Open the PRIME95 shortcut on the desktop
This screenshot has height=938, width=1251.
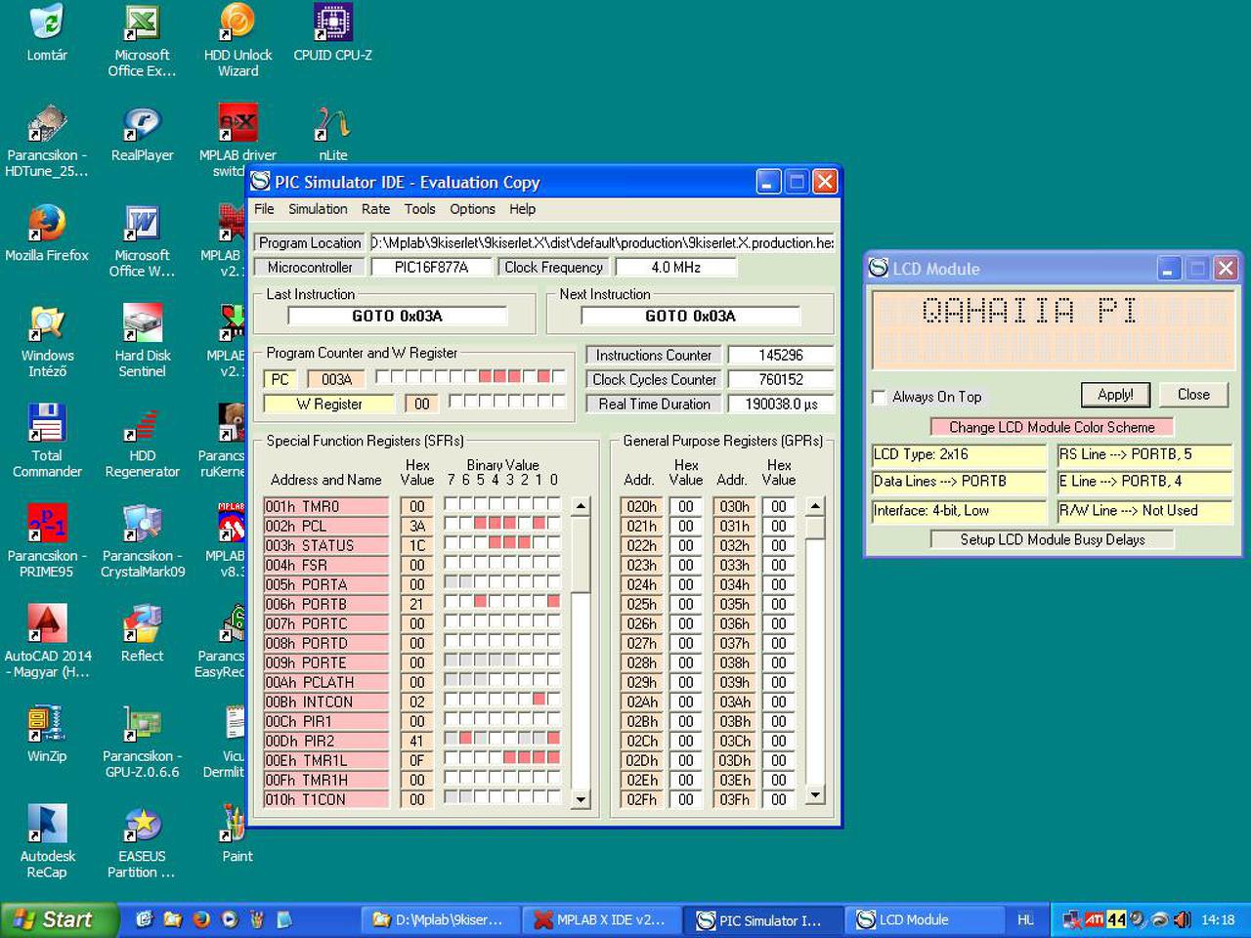click(47, 541)
